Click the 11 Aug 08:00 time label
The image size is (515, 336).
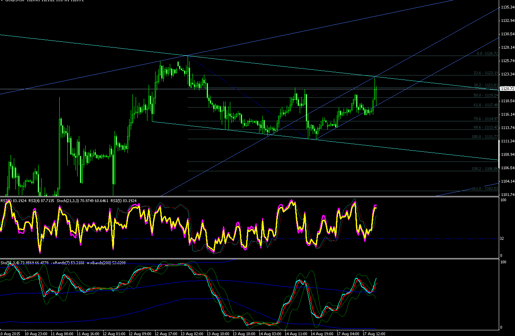(62, 334)
